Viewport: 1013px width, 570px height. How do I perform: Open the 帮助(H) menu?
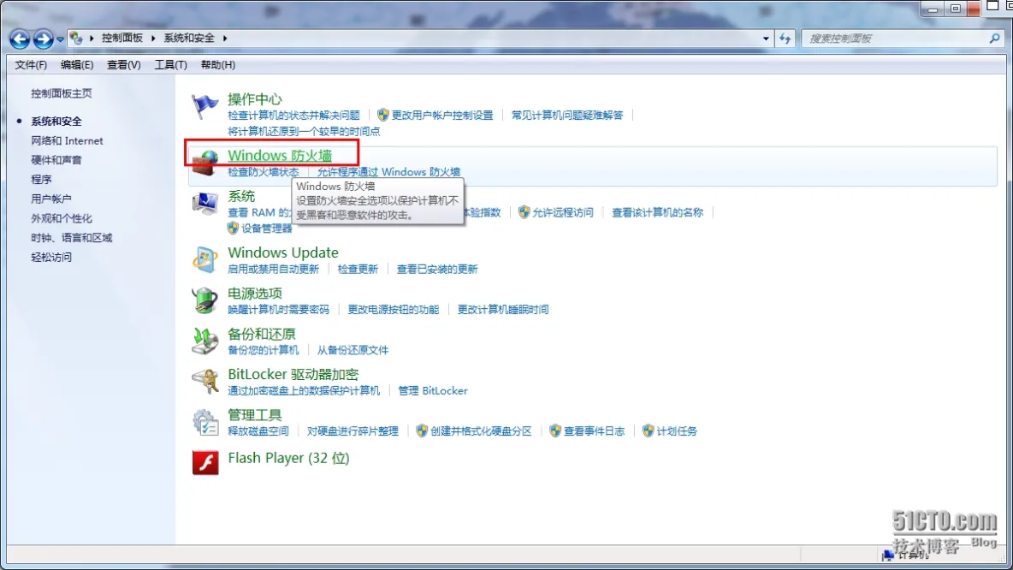(217, 65)
